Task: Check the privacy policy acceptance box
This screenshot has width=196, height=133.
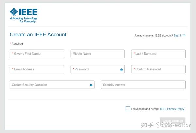Action: coord(128,109)
